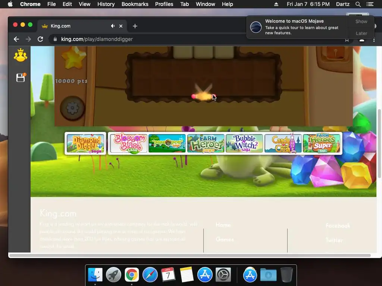The height and width of the screenshot is (286, 382).
Task: Select Bubble Witch 2 Saga thumbnail
Action: (x=244, y=143)
